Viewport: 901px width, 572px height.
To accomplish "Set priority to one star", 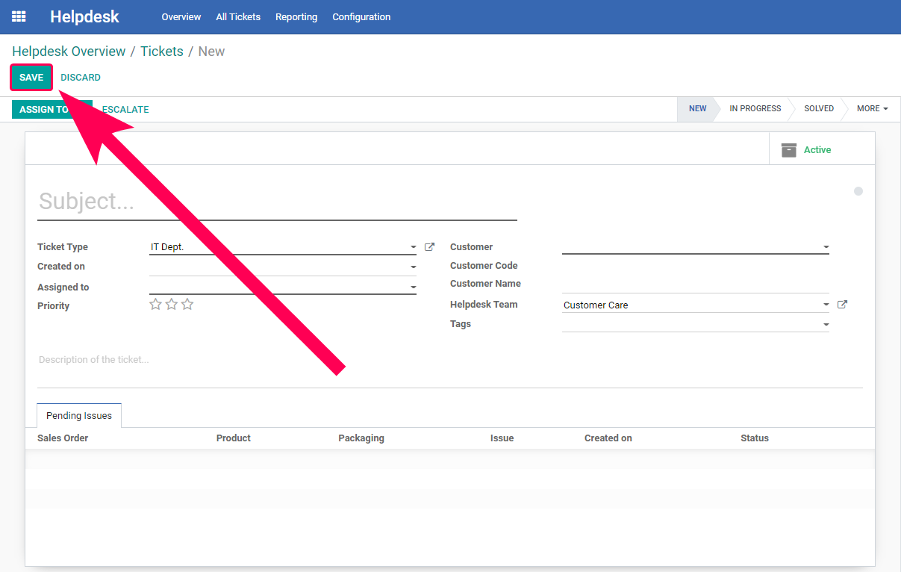I will click(x=155, y=304).
